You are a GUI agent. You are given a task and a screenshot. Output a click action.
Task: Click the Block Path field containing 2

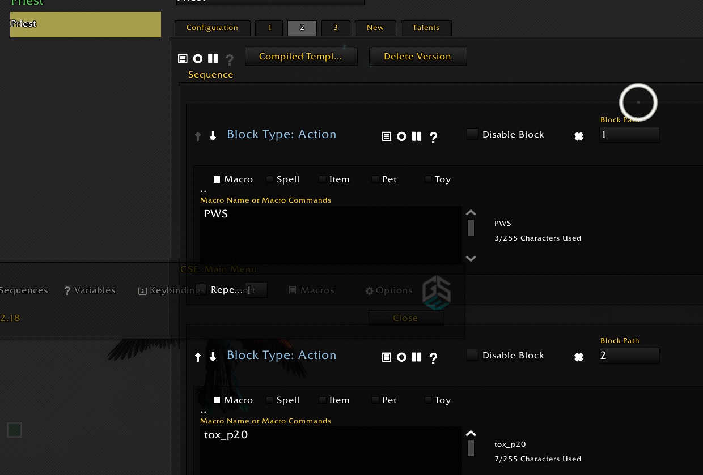(629, 356)
